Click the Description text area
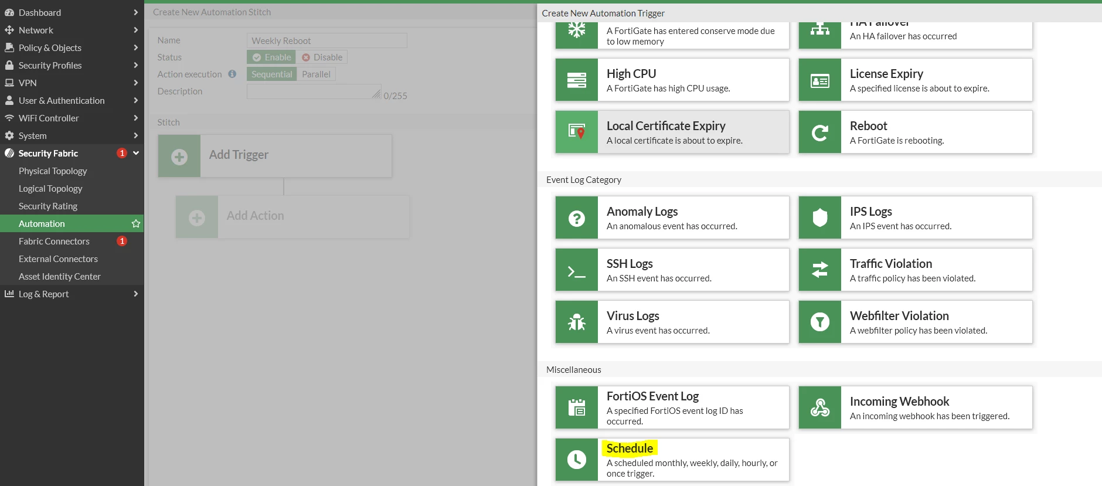 tap(314, 91)
